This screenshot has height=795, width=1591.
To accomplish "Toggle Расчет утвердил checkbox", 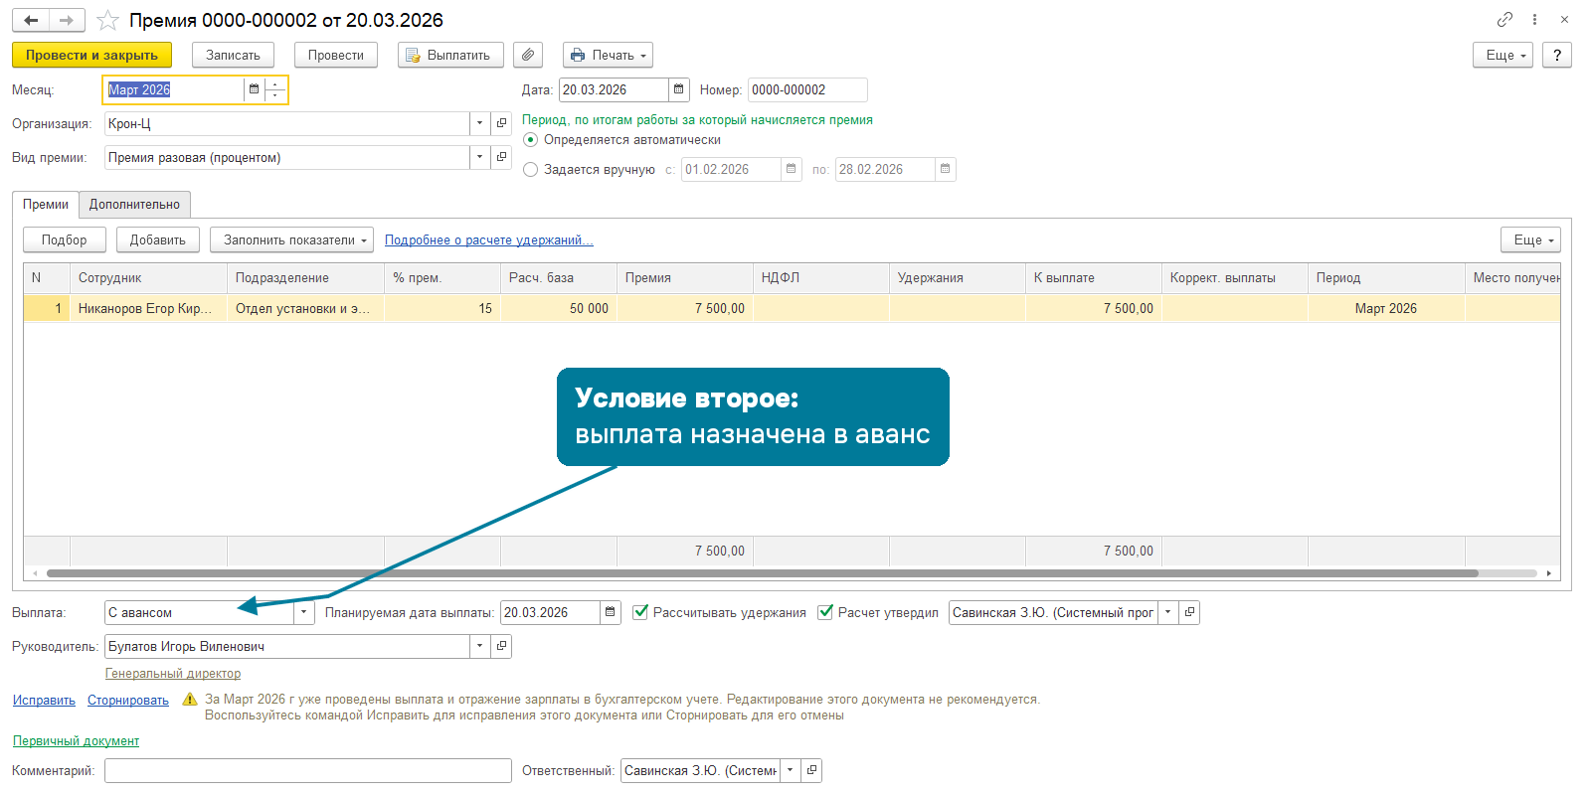I will point(825,612).
